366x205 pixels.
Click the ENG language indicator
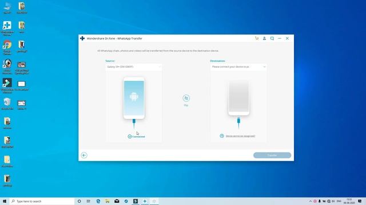pyautogui.click(x=339, y=201)
